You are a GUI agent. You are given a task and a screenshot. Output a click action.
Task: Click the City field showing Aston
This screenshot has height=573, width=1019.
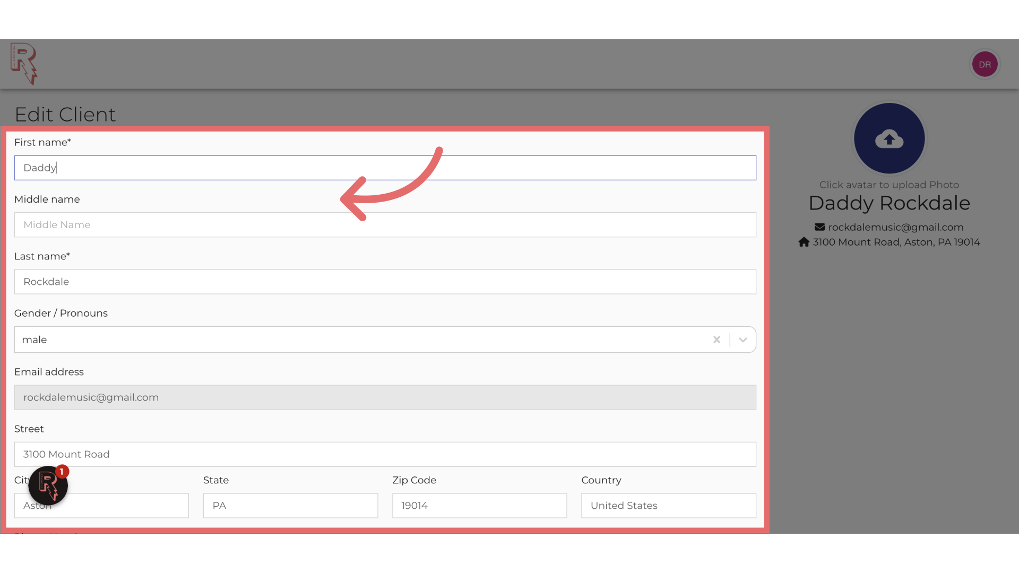click(x=101, y=505)
